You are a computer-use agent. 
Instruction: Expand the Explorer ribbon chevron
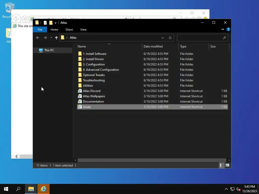223,29
